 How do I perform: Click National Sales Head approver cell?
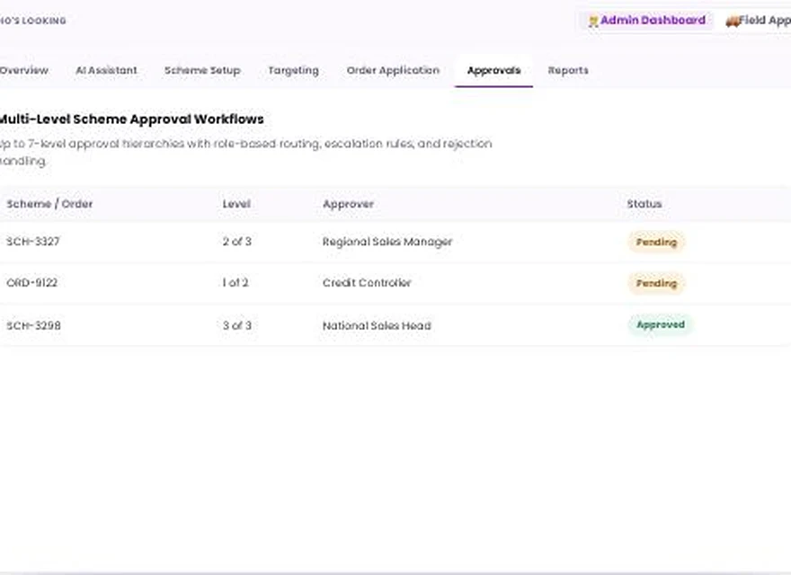[377, 325]
